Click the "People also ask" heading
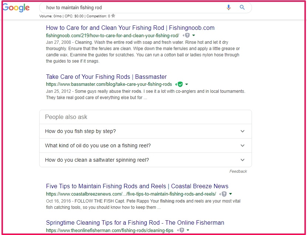The width and height of the screenshot is (307, 235). point(66,117)
